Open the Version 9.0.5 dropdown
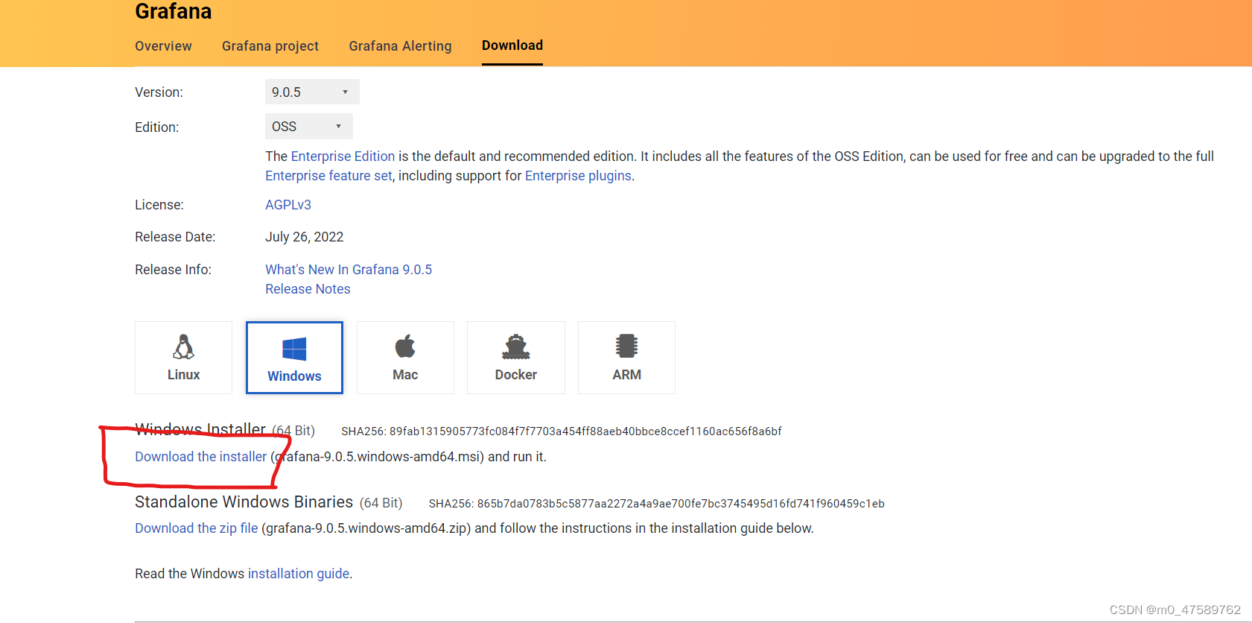1252x623 pixels. click(x=312, y=92)
